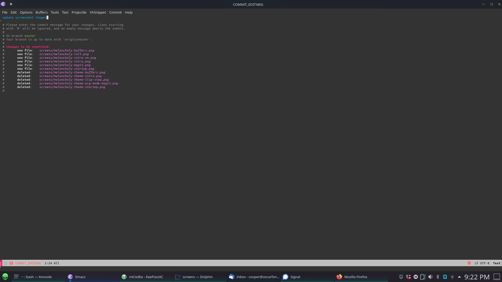502x282 pixels.
Task: Switch to the screens Dolphin window
Action: point(200,277)
